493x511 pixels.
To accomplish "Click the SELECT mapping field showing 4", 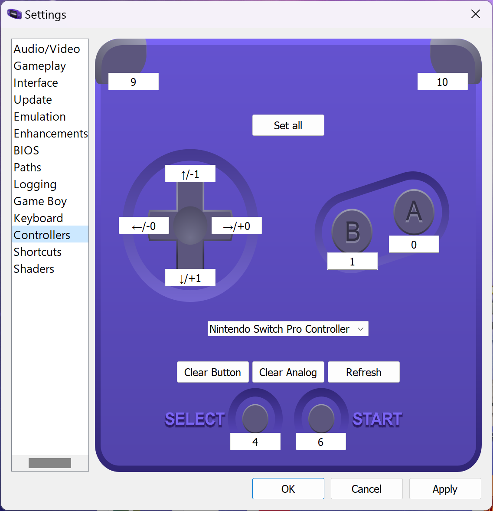I will pyautogui.click(x=255, y=442).
